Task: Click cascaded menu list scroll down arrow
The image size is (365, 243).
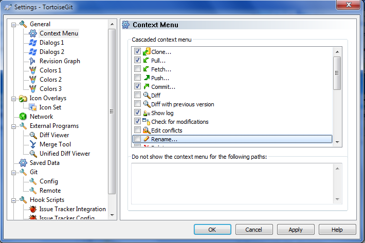Action: (x=337, y=142)
